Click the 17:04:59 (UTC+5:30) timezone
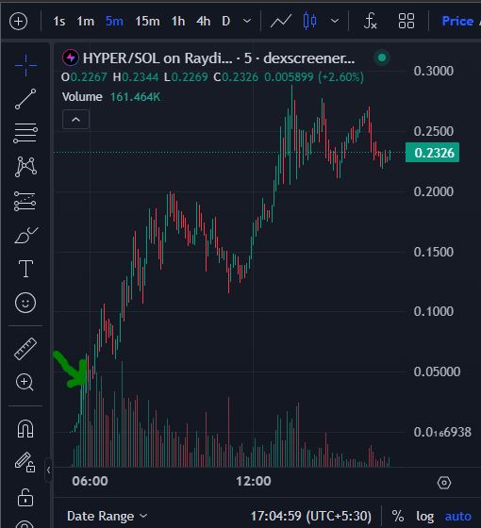Image resolution: width=481 pixels, height=528 pixels. pos(311,516)
